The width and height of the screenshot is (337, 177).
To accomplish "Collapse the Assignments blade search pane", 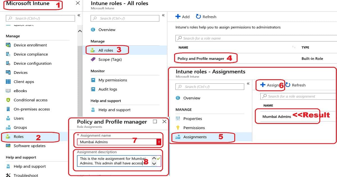I will 248,83.
